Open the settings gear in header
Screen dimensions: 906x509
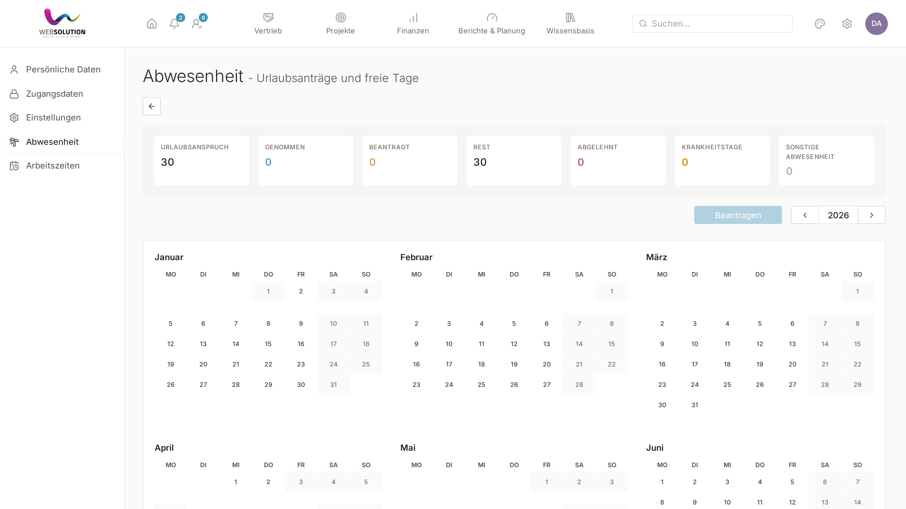pos(847,23)
